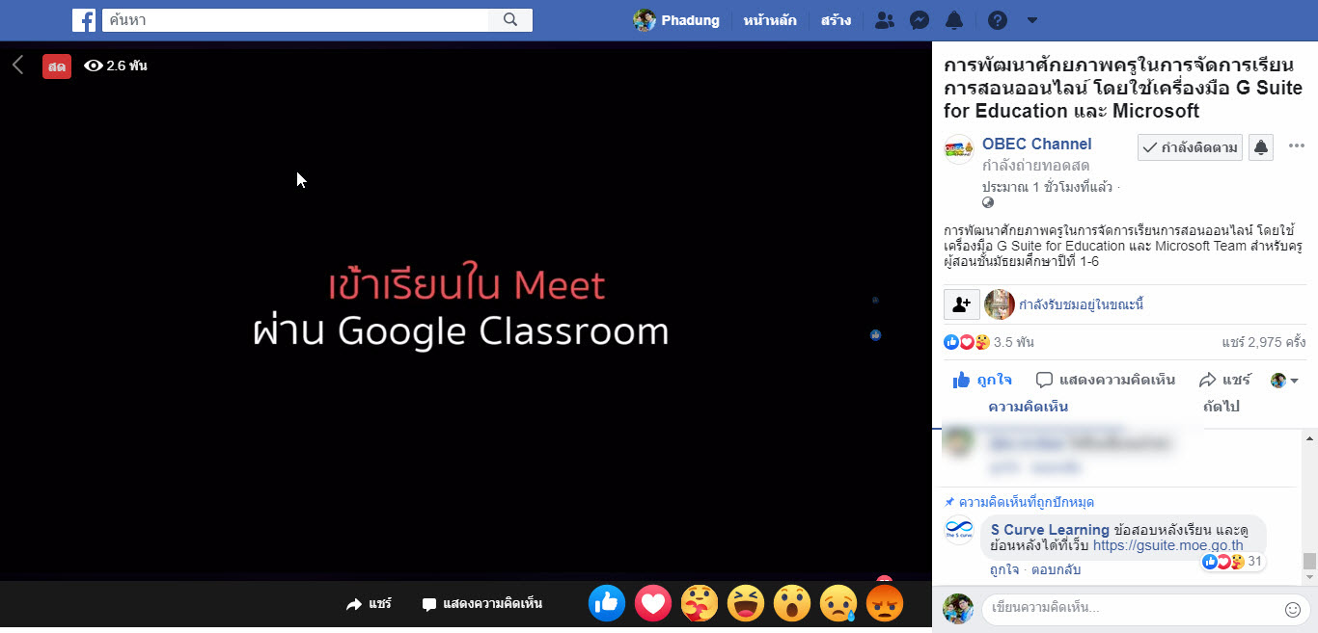Image resolution: width=1318 pixels, height=633 pixels.
Task: Send a Love heart reaction below the video
Action: point(653,603)
